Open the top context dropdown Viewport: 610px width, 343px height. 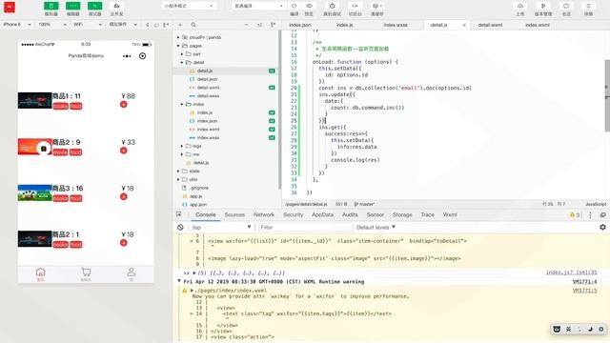pos(221,227)
